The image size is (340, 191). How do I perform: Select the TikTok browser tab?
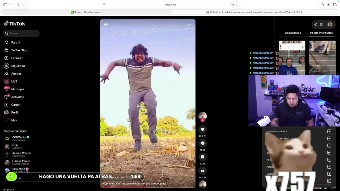coord(254,12)
